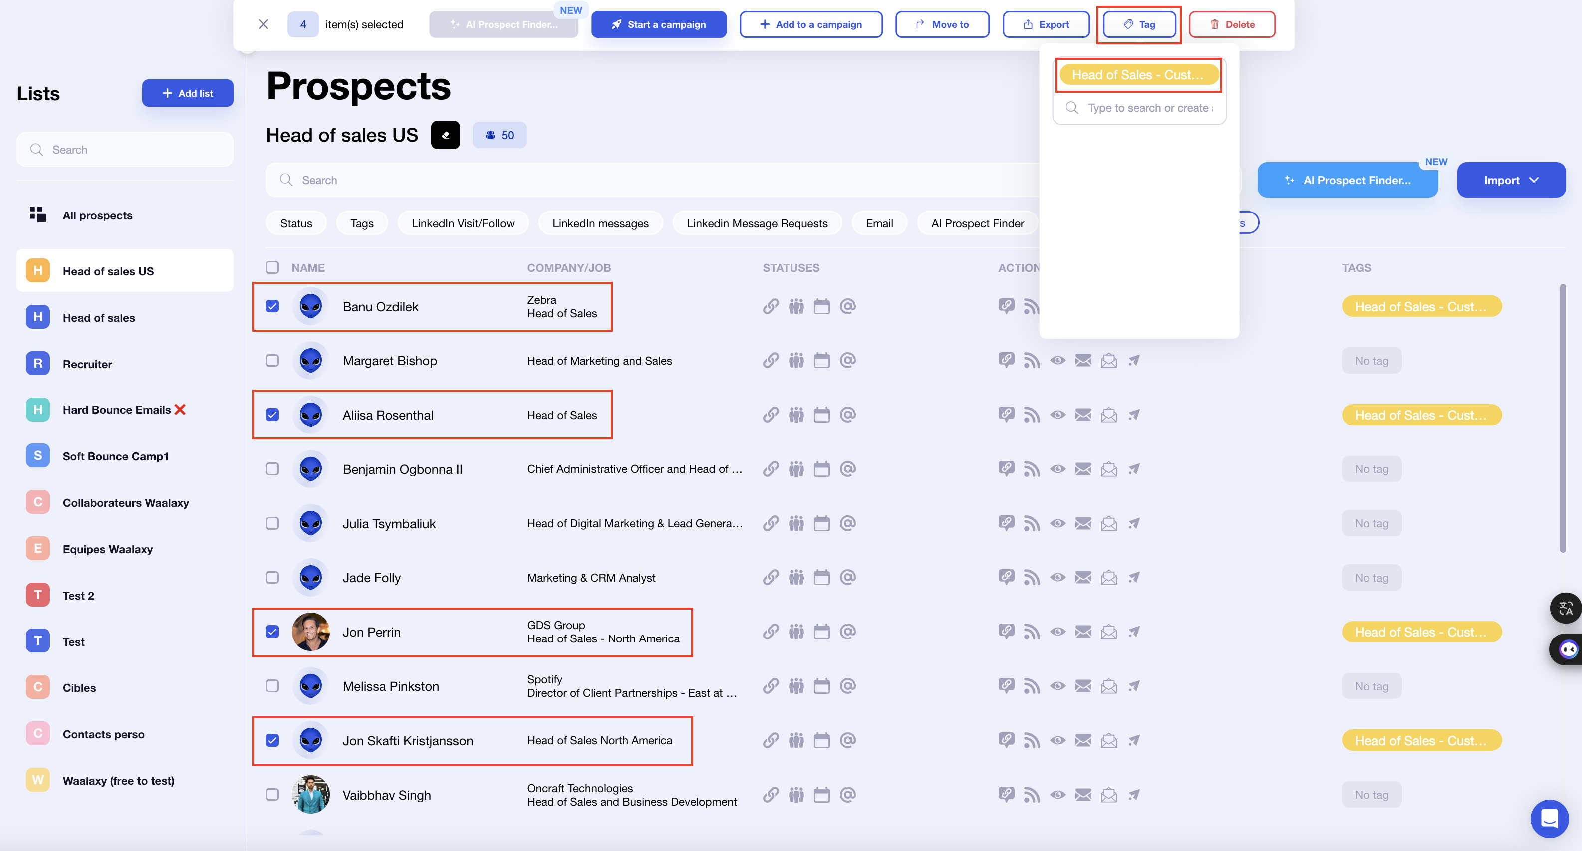Click the Add list button in sidebar

[187, 93]
